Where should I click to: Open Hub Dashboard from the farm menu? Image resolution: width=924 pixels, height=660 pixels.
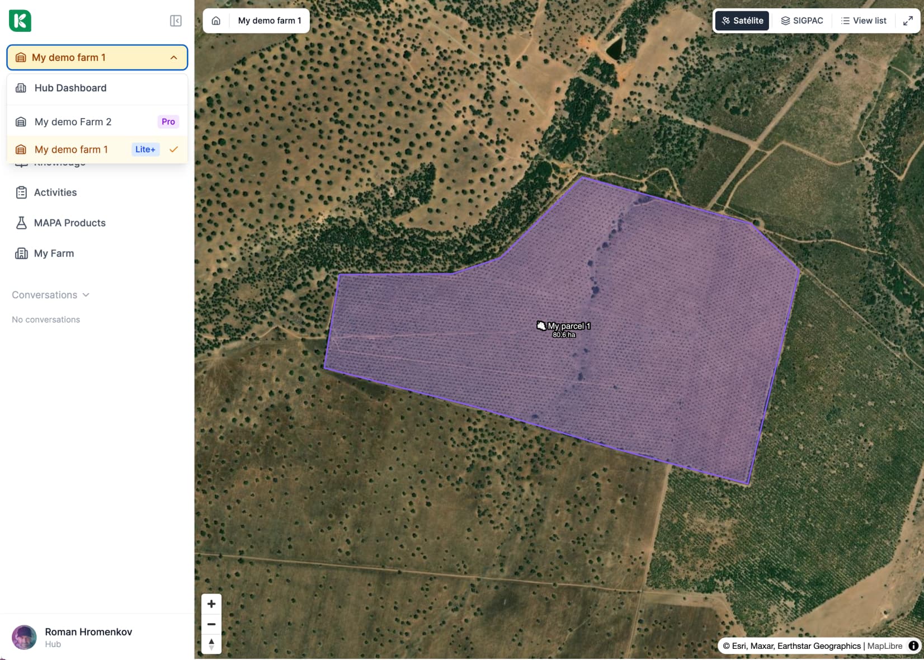click(x=70, y=88)
